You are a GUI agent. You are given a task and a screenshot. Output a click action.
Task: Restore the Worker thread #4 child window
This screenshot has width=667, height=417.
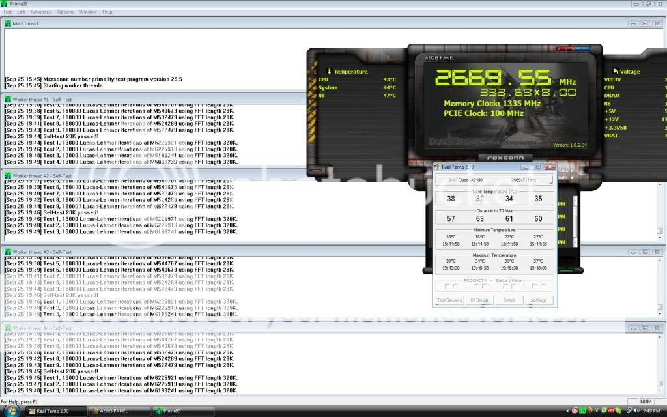645,328
